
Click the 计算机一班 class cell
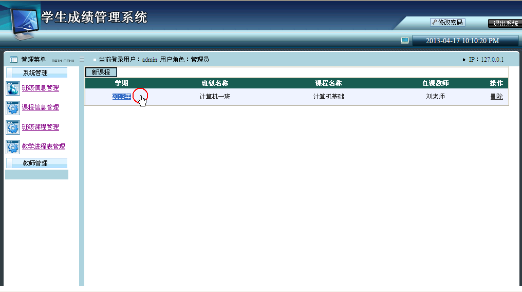[x=215, y=97]
